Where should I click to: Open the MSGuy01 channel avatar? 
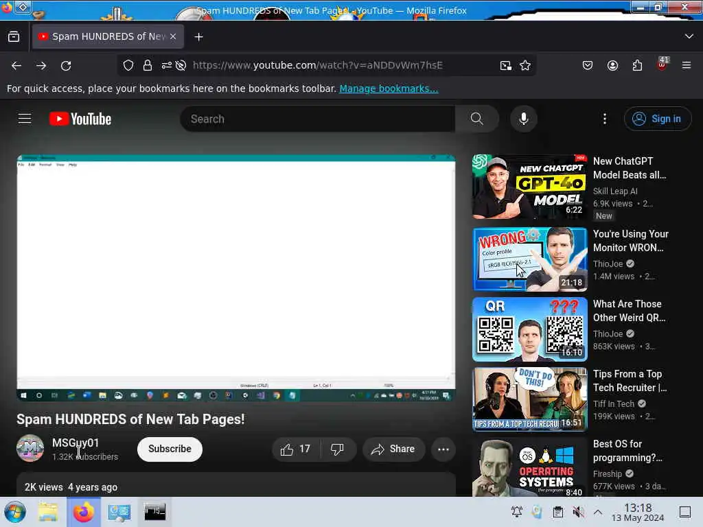(x=30, y=448)
